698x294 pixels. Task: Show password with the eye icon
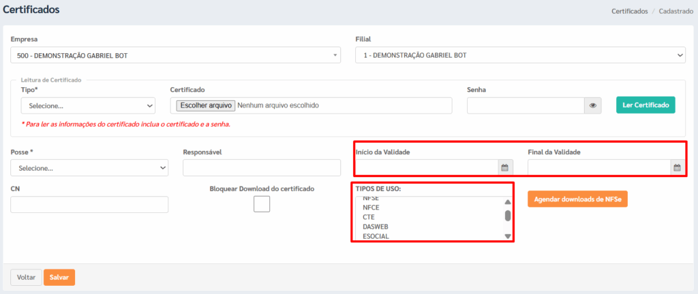(592, 105)
